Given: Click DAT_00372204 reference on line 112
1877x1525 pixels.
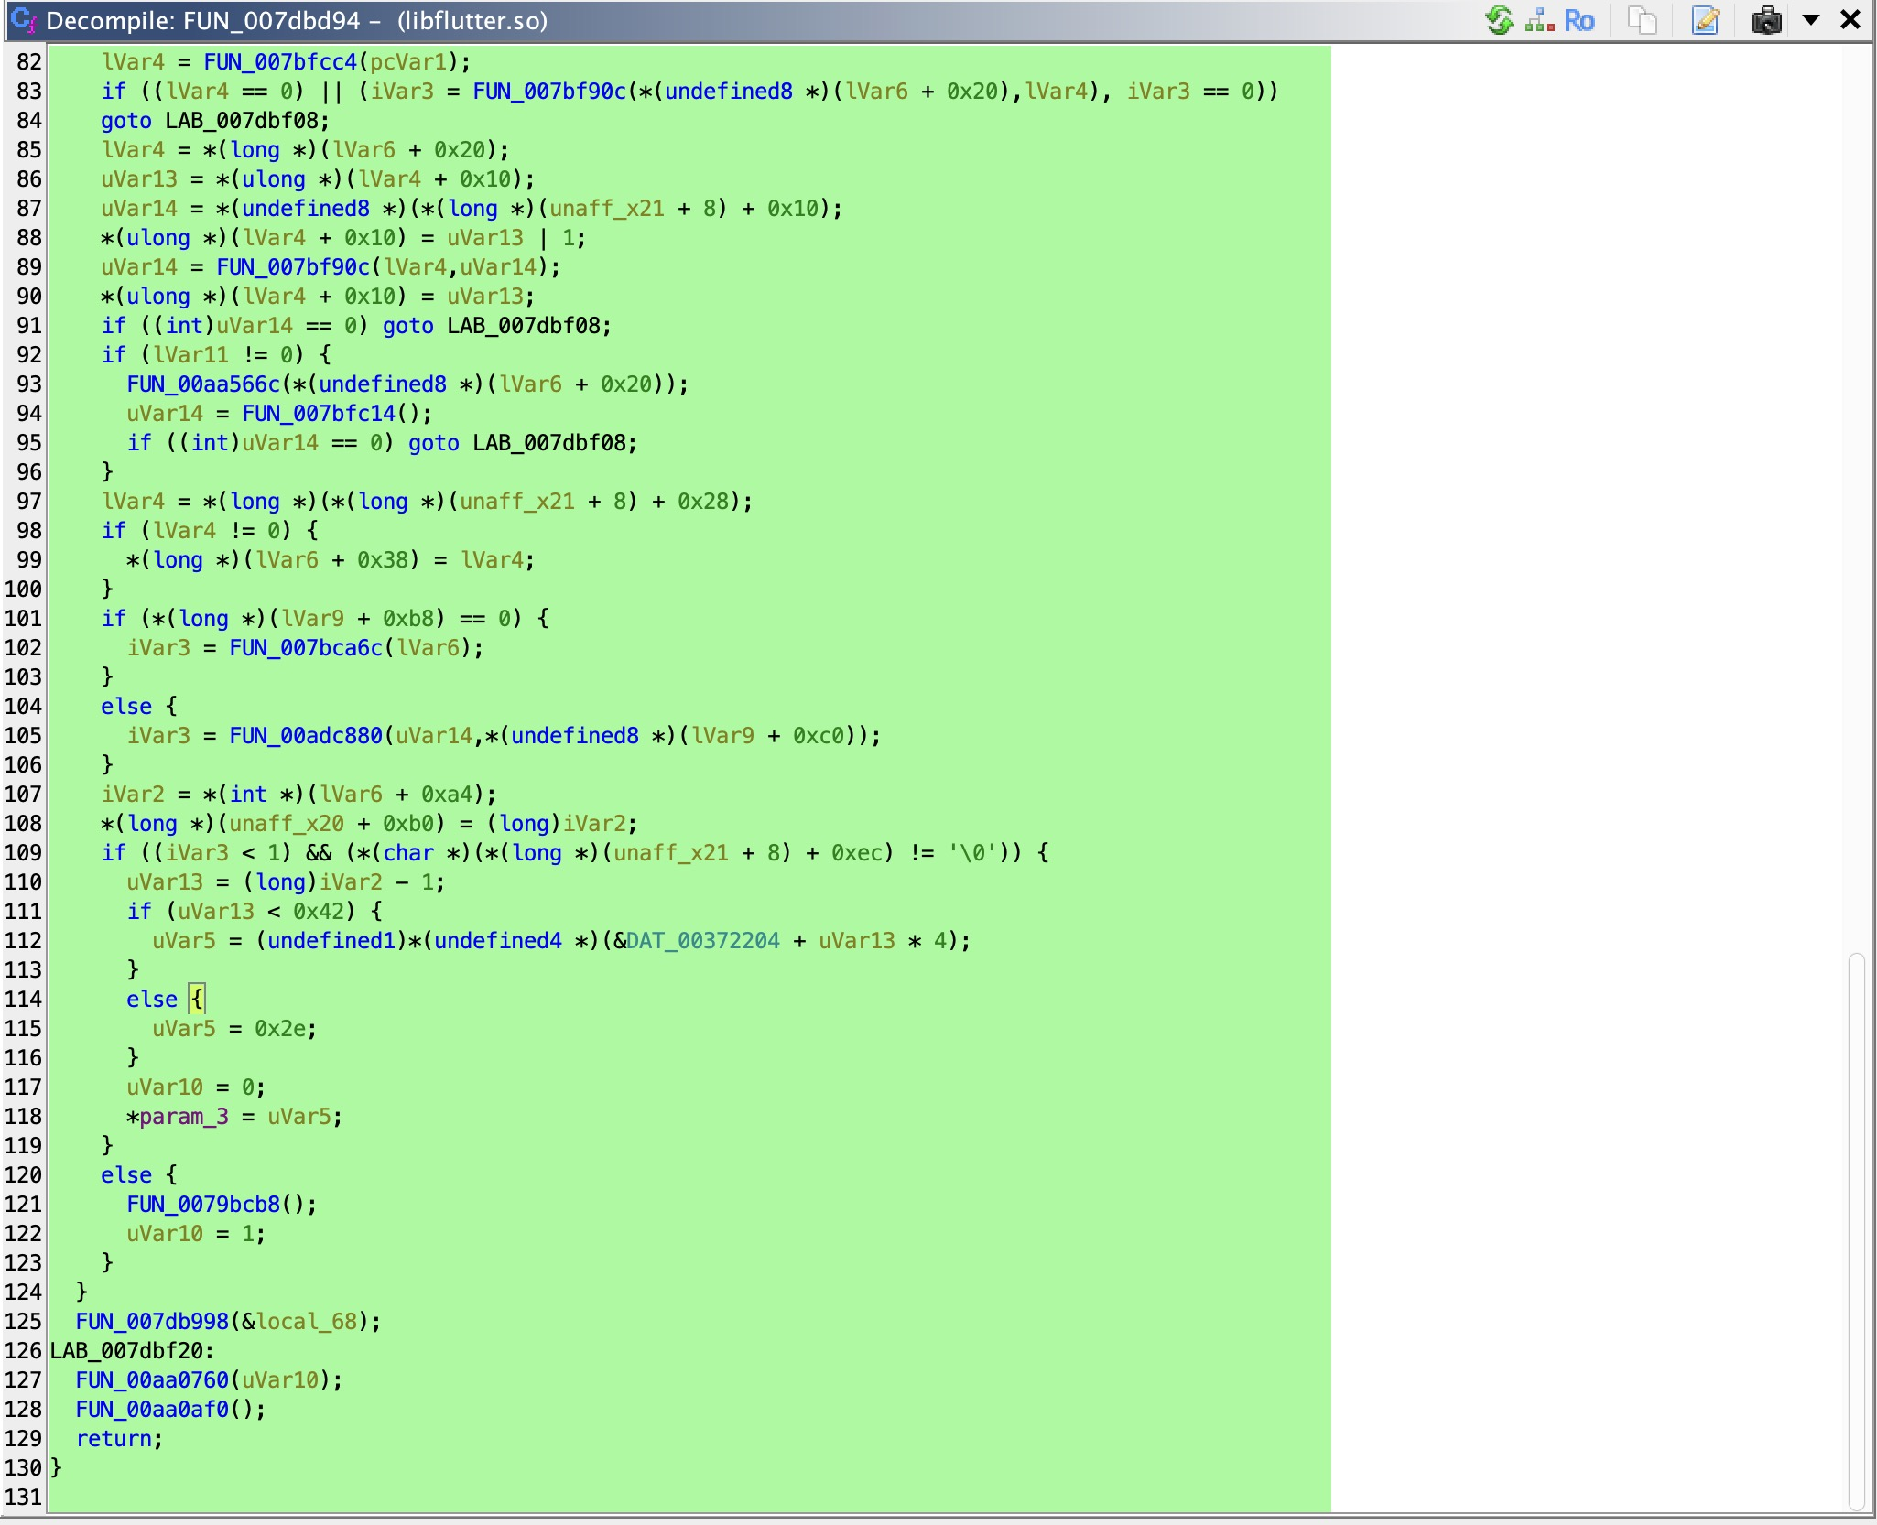Looking at the screenshot, I should [x=703, y=941].
